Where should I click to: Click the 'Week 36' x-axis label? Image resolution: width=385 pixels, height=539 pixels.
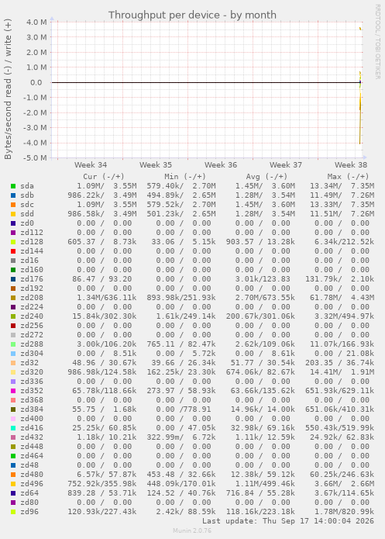point(221,164)
